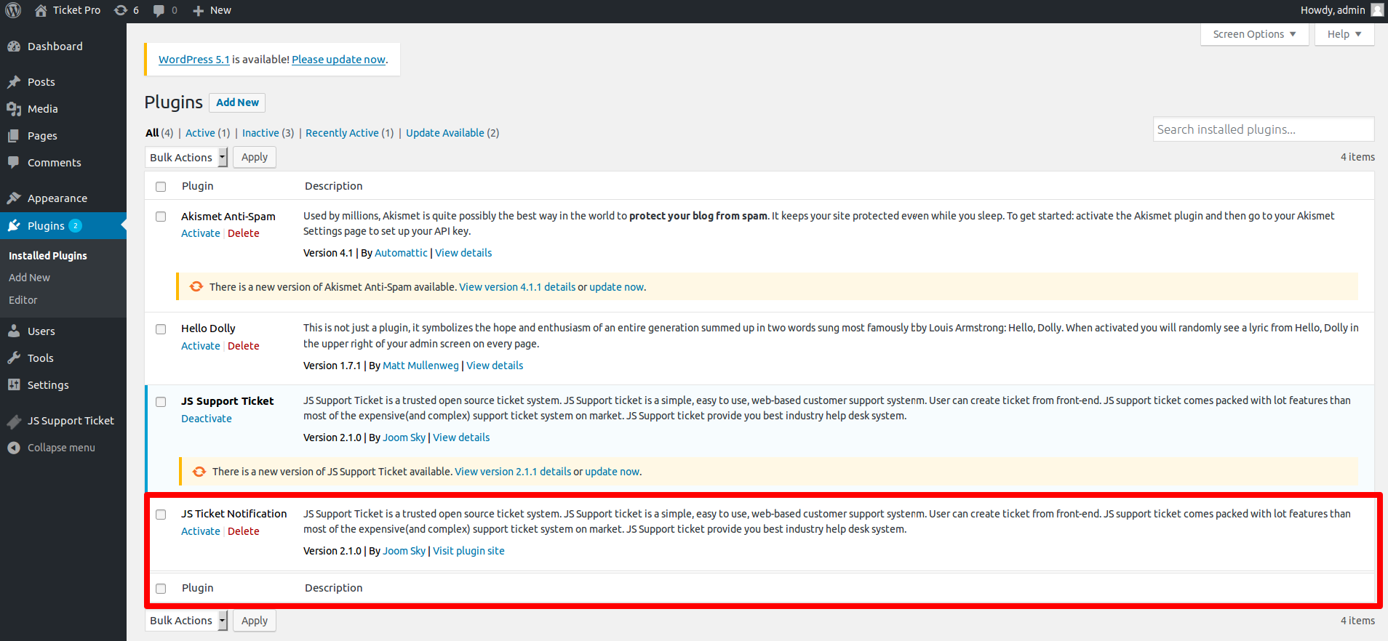
Task: Activate the JS Ticket Notification plugin
Action: [x=201, y=531]
